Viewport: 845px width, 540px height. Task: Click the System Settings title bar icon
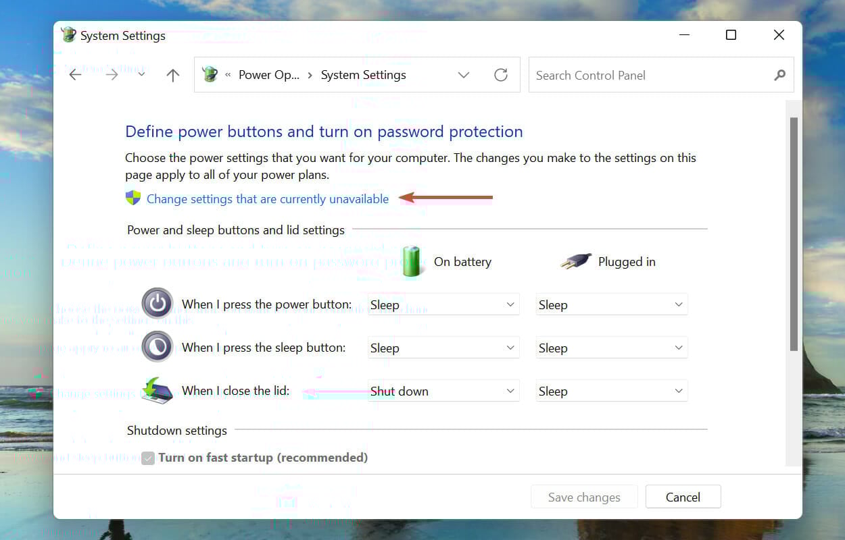[68, 35]
